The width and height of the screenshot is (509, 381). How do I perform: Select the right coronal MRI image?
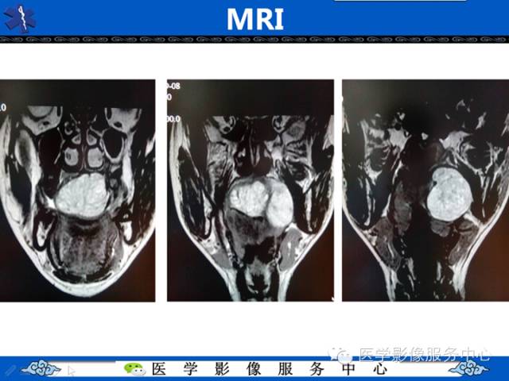[425, 190]
